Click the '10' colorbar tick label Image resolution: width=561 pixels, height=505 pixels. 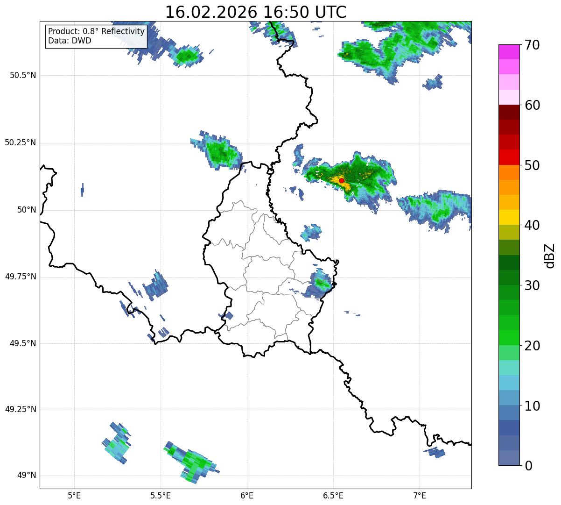[x=532, y=406]
